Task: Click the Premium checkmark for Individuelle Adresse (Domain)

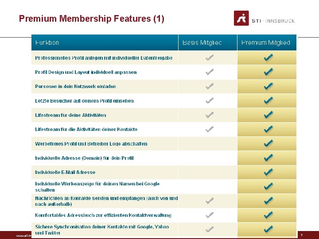Action: pyautogui.click(x=268, y=158)
